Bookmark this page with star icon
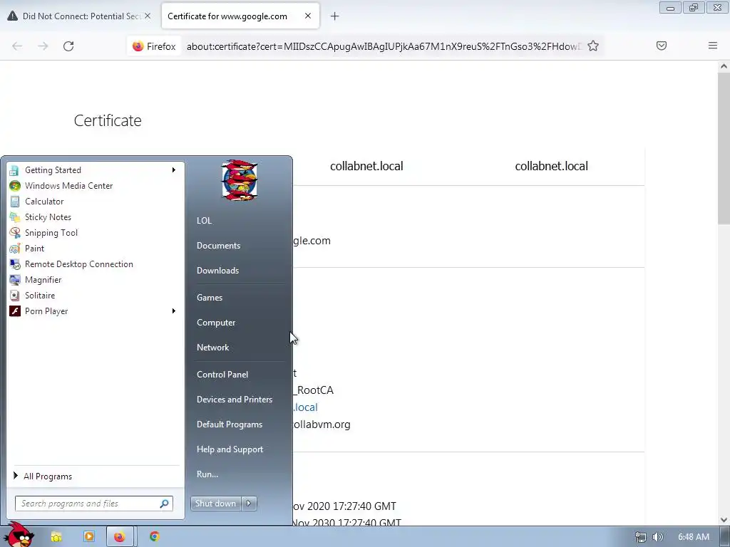 tap(592, 46)
